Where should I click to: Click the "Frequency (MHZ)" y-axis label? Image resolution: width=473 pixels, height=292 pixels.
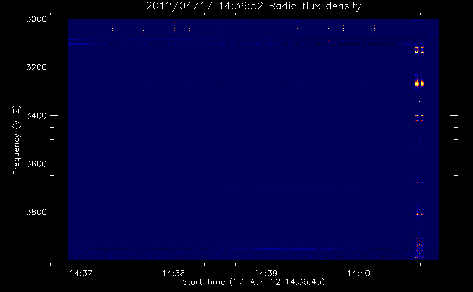(x=17, y=140)
